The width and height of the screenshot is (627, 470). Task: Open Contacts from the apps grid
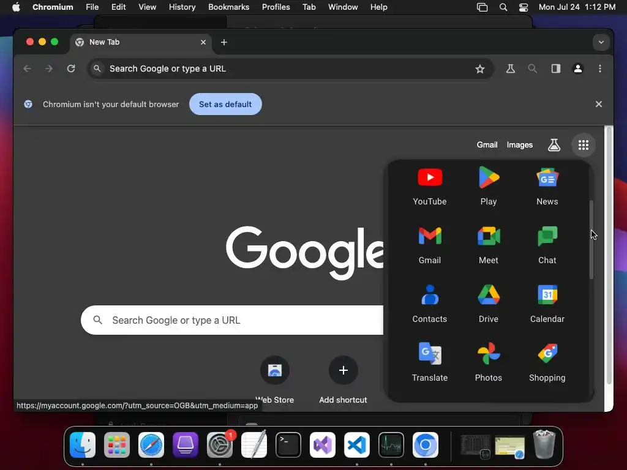[x=430, y=304]
